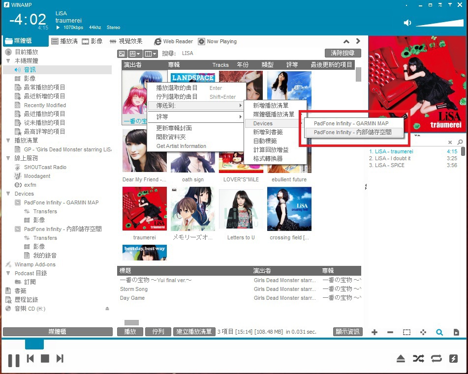Skip to the previous track

click(30, 358)
